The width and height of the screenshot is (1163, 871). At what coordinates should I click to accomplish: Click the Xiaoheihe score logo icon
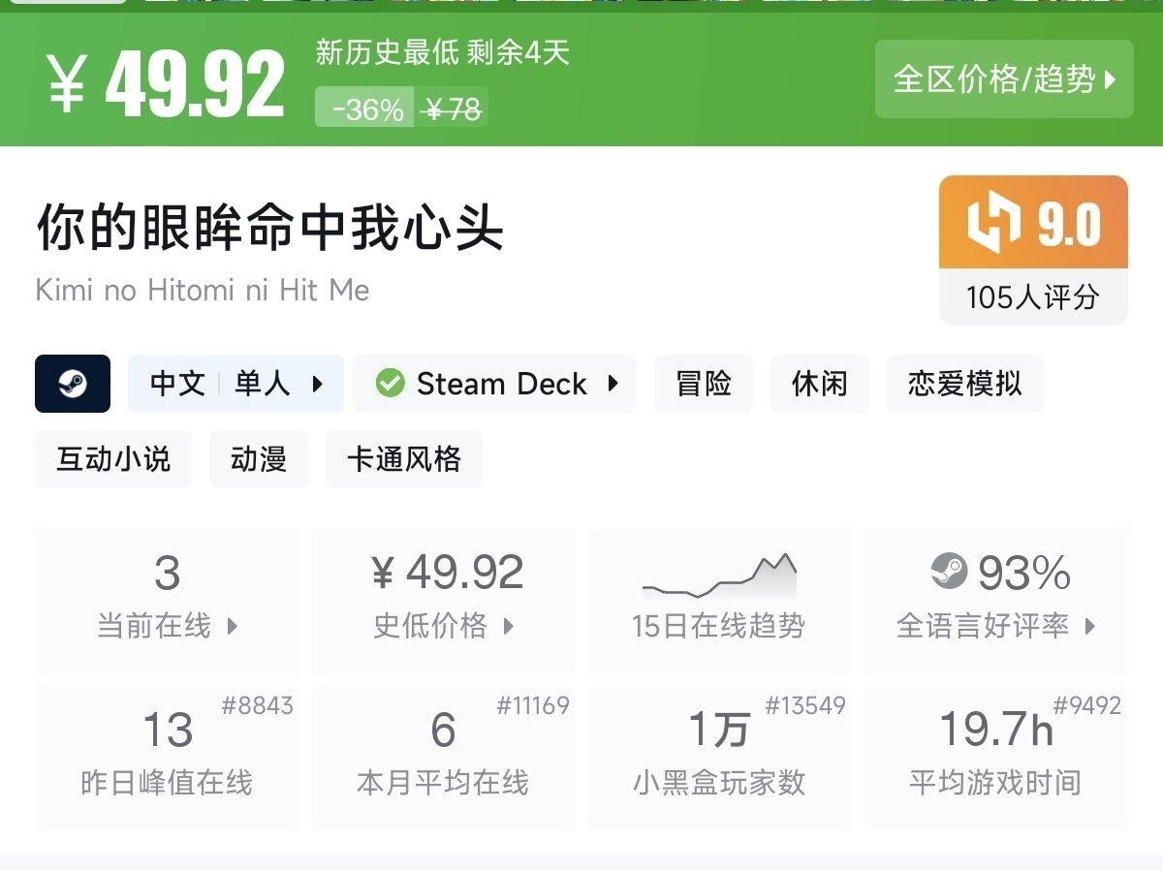coord(993,223)
